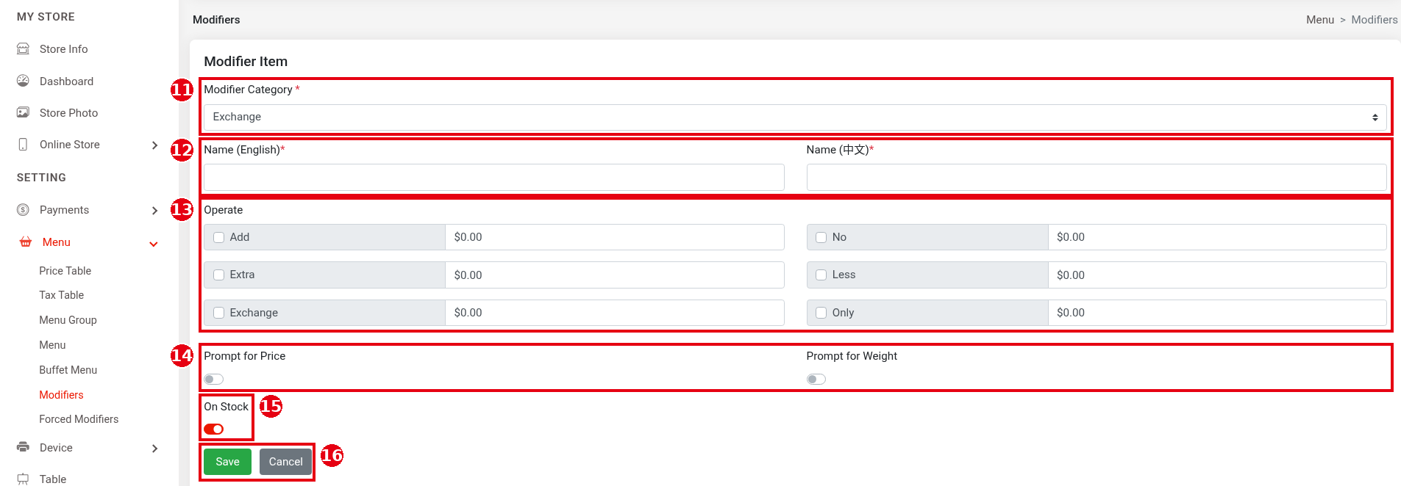Image resolution: width=1401 pixels, height=486 pixels.
Task: Click the Less price field
Action: point(1218,275)
